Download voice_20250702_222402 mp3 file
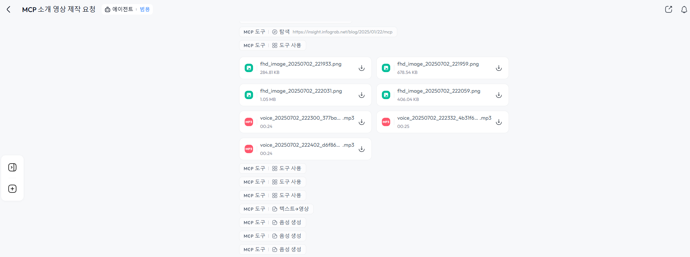Viewport: 690px width, 257px height. pyautogui.click(x=362, y=149)
